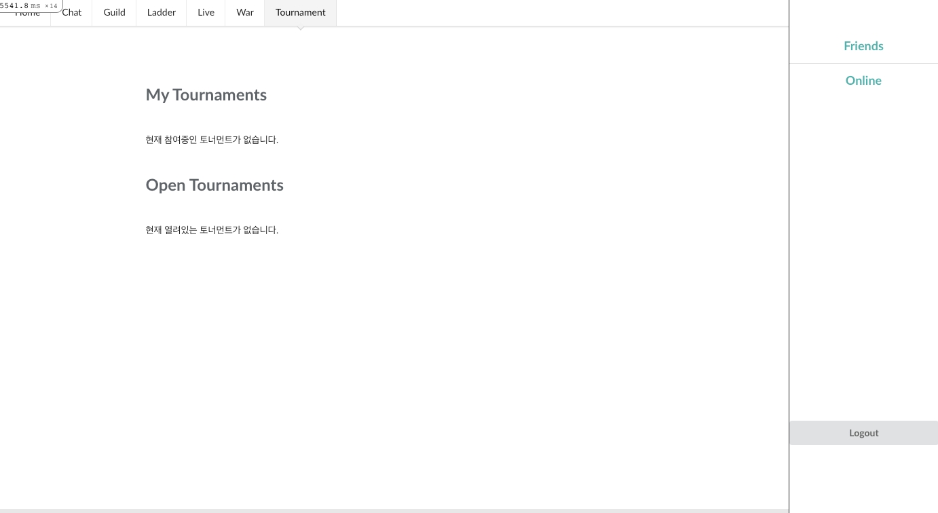
Task: Go to the Guild tab
Action: [x=114, y=12]
